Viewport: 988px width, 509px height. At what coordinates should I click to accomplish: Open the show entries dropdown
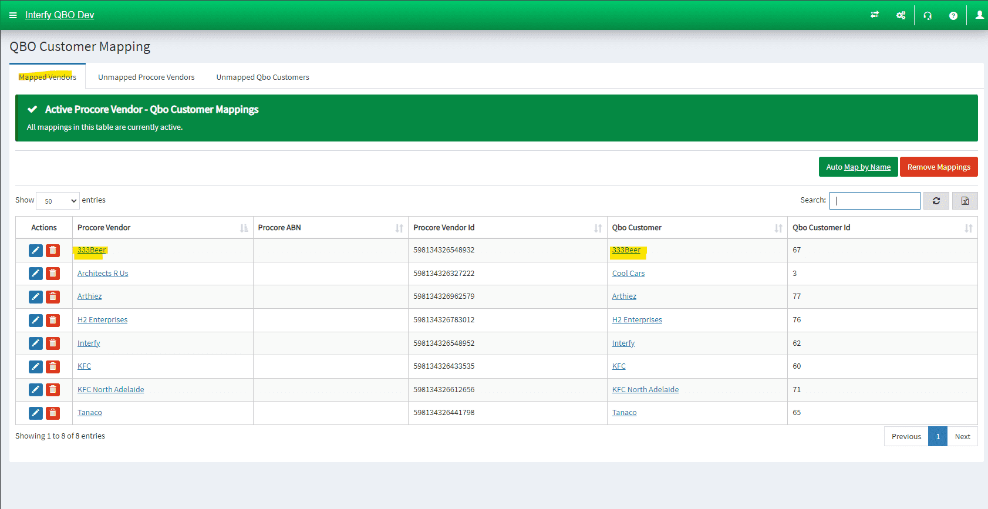(58, 201)
